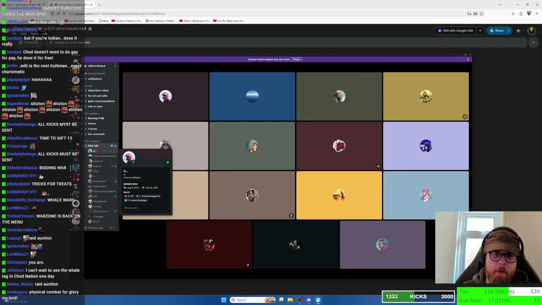Open the Edit with Google Vids button
This screenshot has height=305, width=542.
tap(455, 30)
